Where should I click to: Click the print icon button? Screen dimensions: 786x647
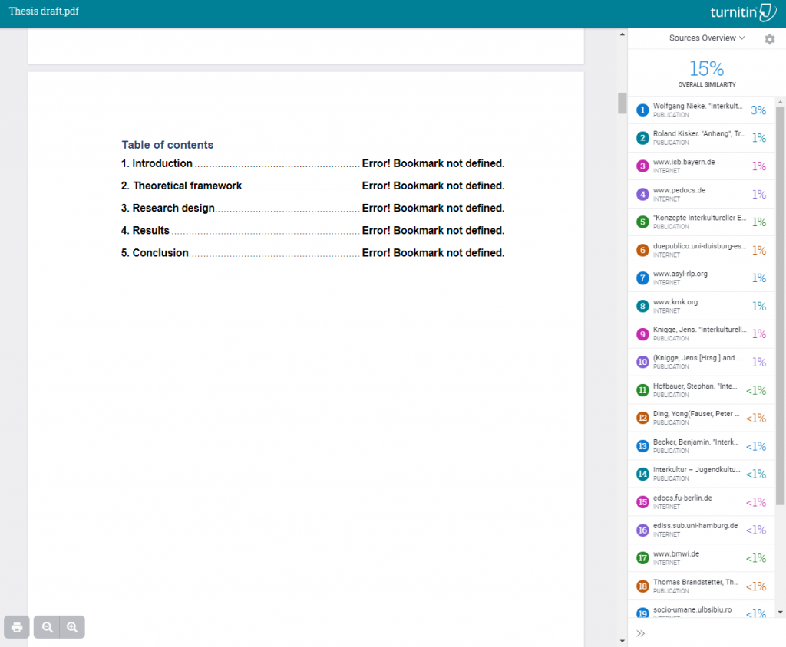(17, 627)
